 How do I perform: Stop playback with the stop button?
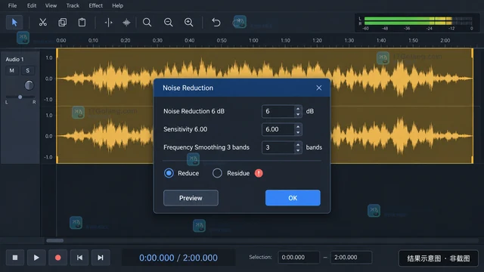click(15, 258)
